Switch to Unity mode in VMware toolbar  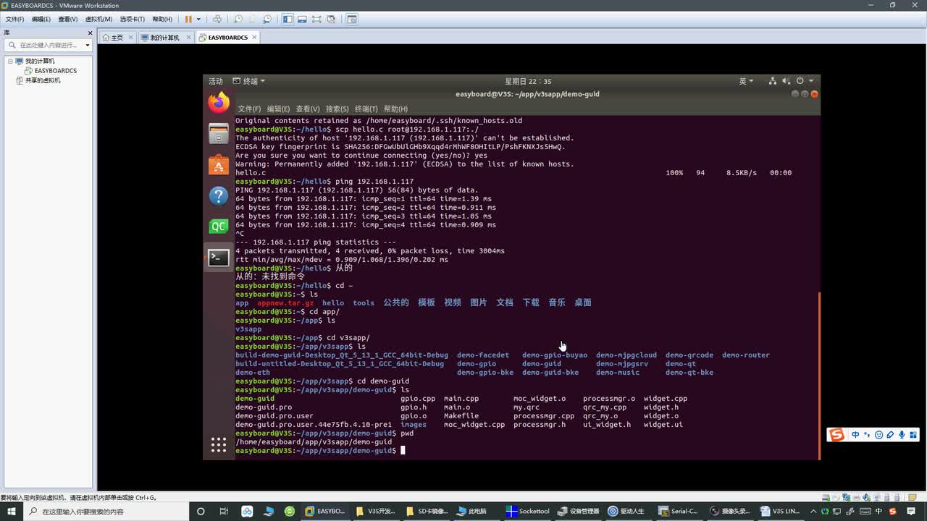coord(331,20)
